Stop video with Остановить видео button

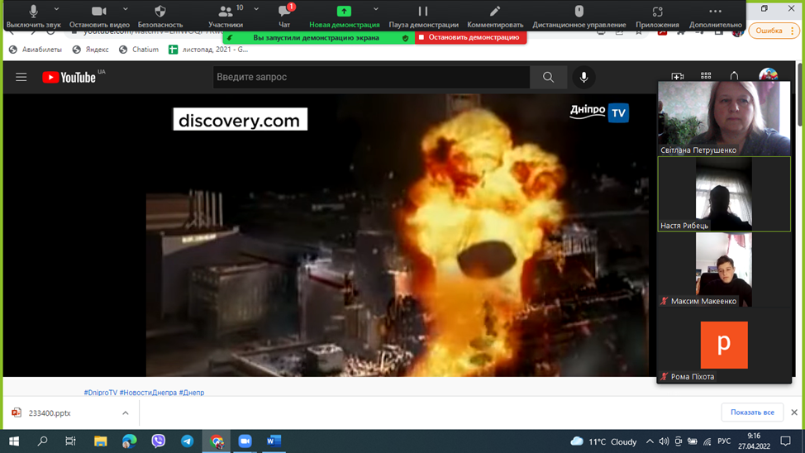click(99, 16)
